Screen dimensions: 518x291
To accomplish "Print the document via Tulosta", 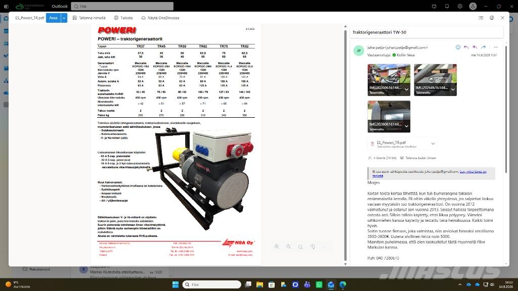I will point(123,18).
